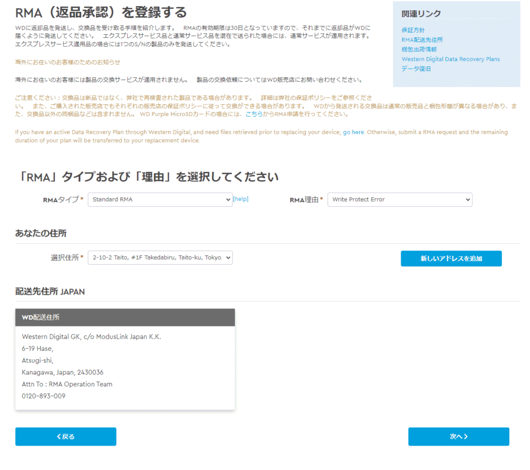The width and height of the screenshot is (530, 470).
Task: Open the RMAタイプ dropdown showing Standard RMA
Action: coord(160,200)
